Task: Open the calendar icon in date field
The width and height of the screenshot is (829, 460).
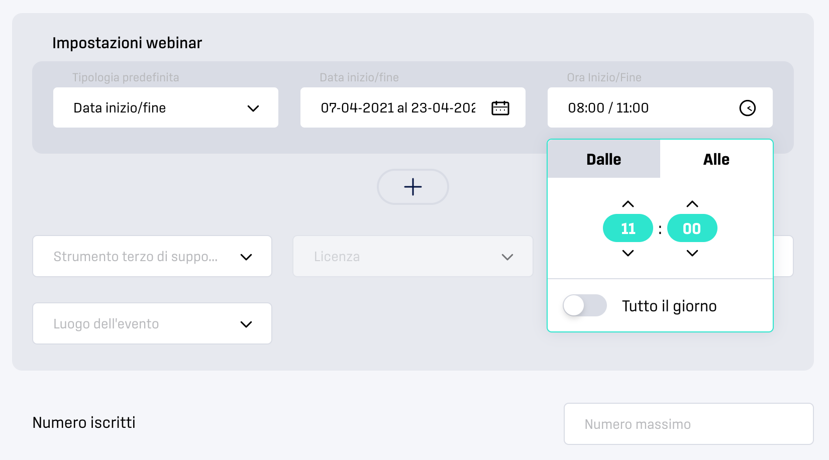Action: (500, 108)
